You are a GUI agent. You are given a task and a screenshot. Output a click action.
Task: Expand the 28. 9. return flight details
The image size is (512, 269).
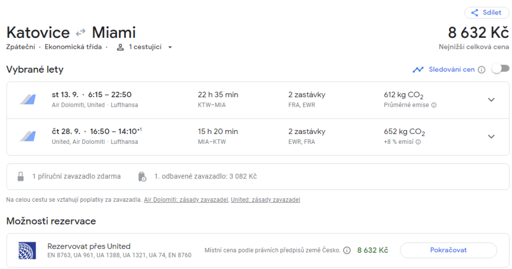coord(491,136)
